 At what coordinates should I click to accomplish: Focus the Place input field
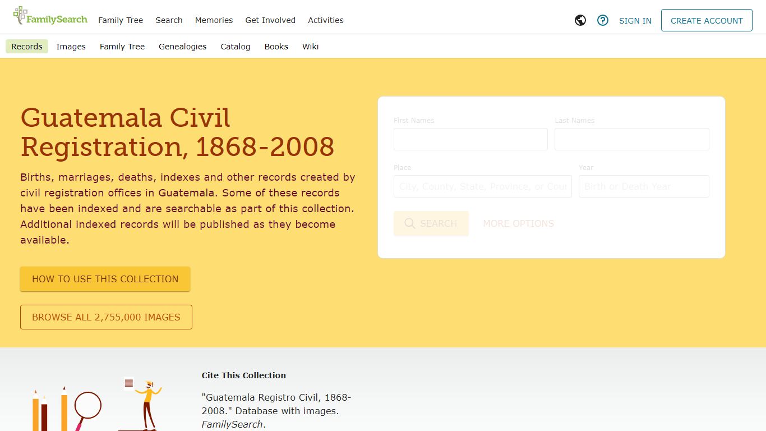[x=483, y=186]
